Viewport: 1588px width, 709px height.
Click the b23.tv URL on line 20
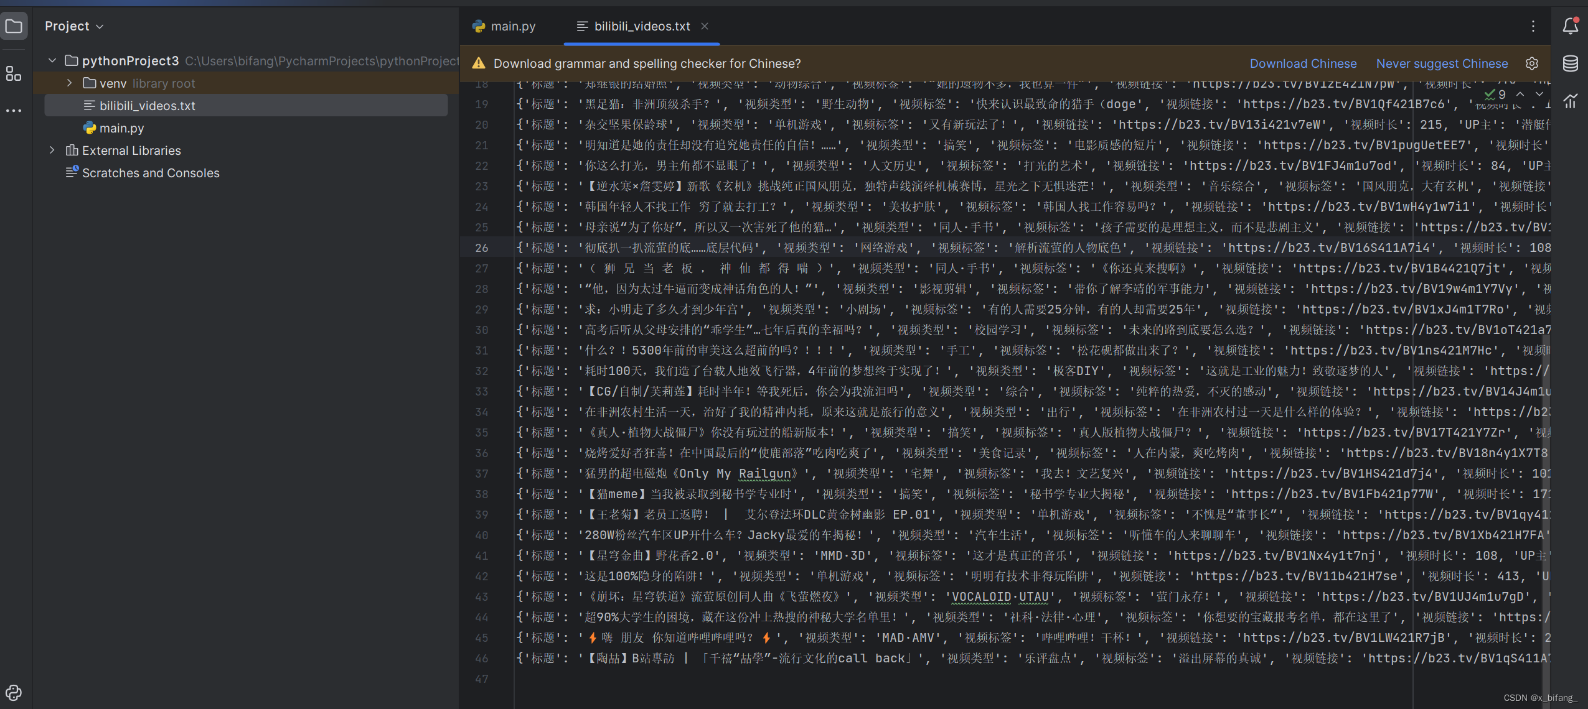click(x=1219, y=124)
